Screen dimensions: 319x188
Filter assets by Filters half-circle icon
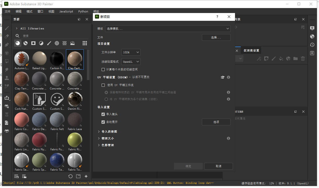(x=41, y=43)
